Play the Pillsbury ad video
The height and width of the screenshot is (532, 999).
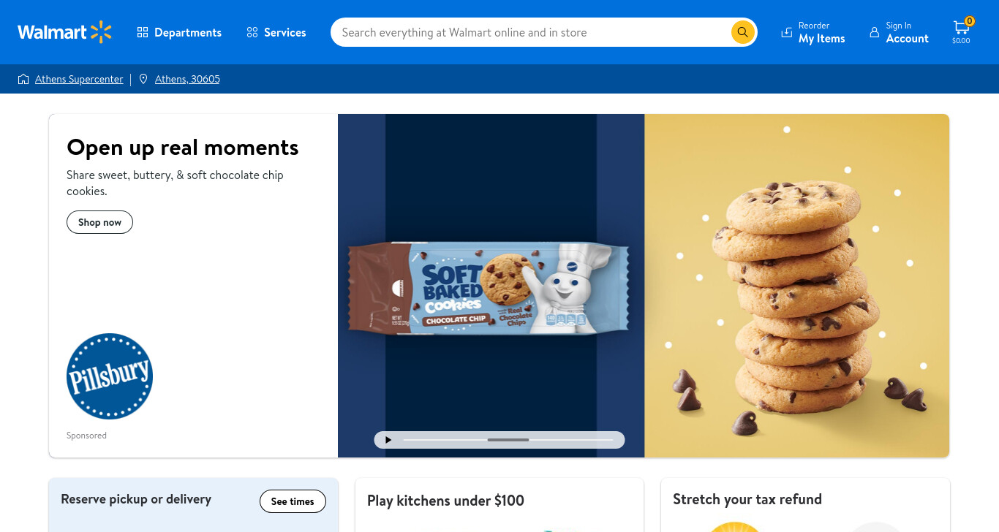click(x=388, y=440)
